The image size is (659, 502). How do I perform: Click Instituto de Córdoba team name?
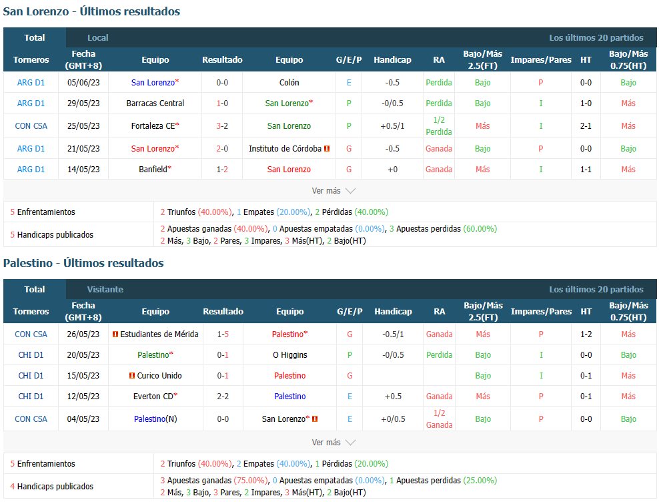(285, 149)
